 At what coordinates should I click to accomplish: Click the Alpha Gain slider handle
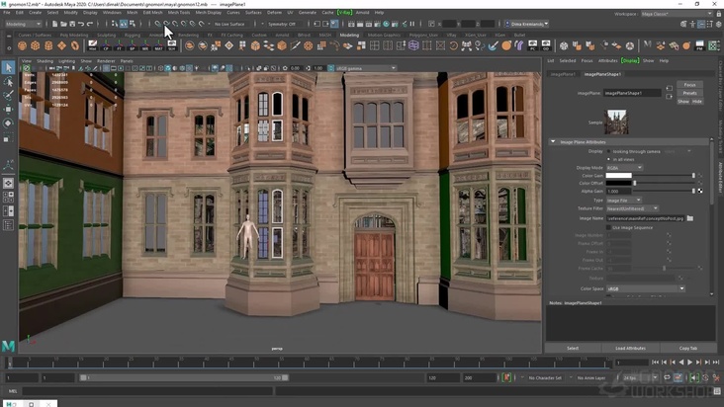tap(693, 191)
